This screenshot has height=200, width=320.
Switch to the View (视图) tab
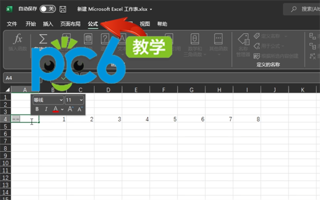point(145,24)
